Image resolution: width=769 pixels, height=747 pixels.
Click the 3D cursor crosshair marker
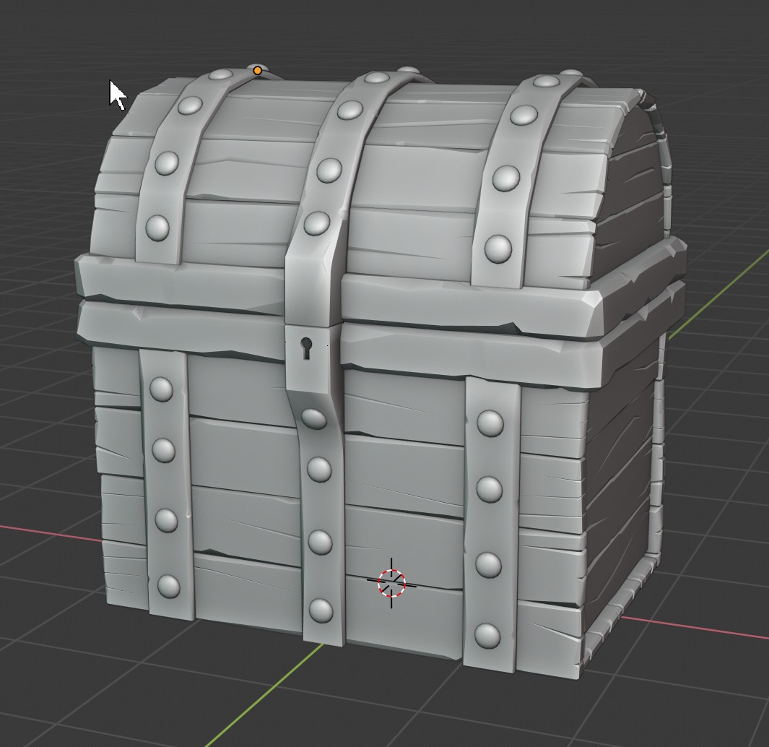(x=391, y=581)
